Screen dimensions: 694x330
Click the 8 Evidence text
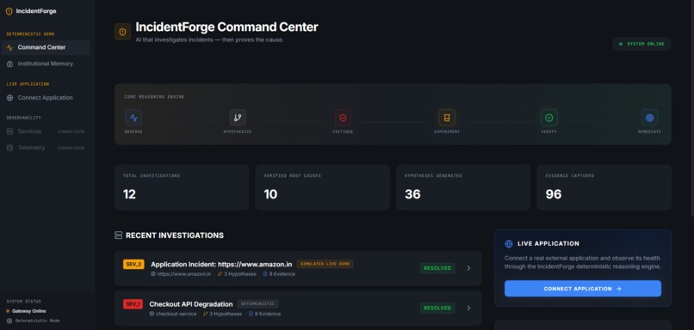coord(282,274)
